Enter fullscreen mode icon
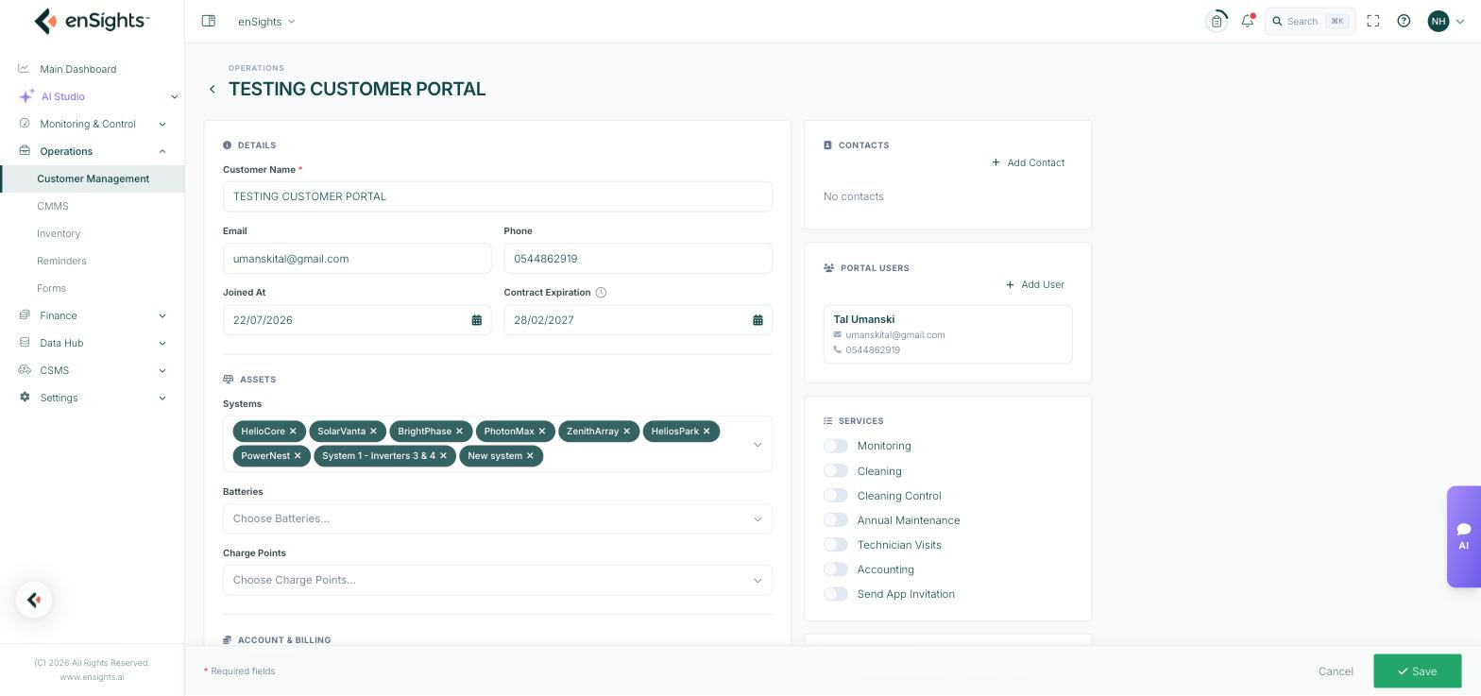This screenshot has height=696, width=1481. (1373, 21)
